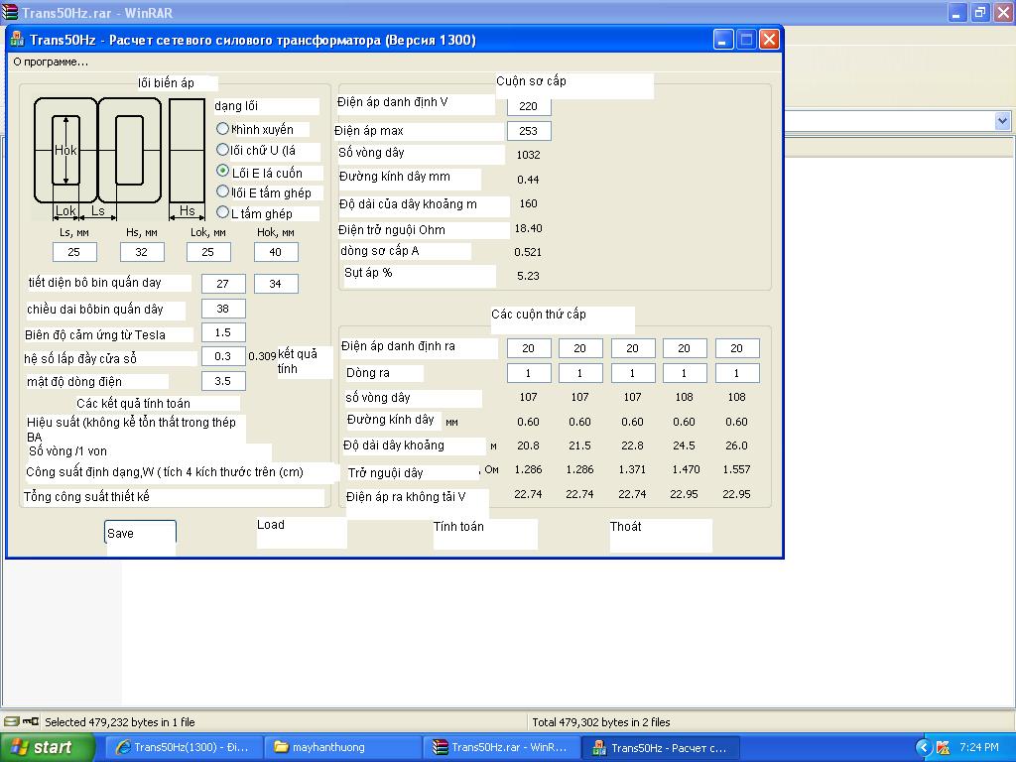Click the Save button
The width and height of the screenshot is (1016, 762).
click(x=140, y=533)
